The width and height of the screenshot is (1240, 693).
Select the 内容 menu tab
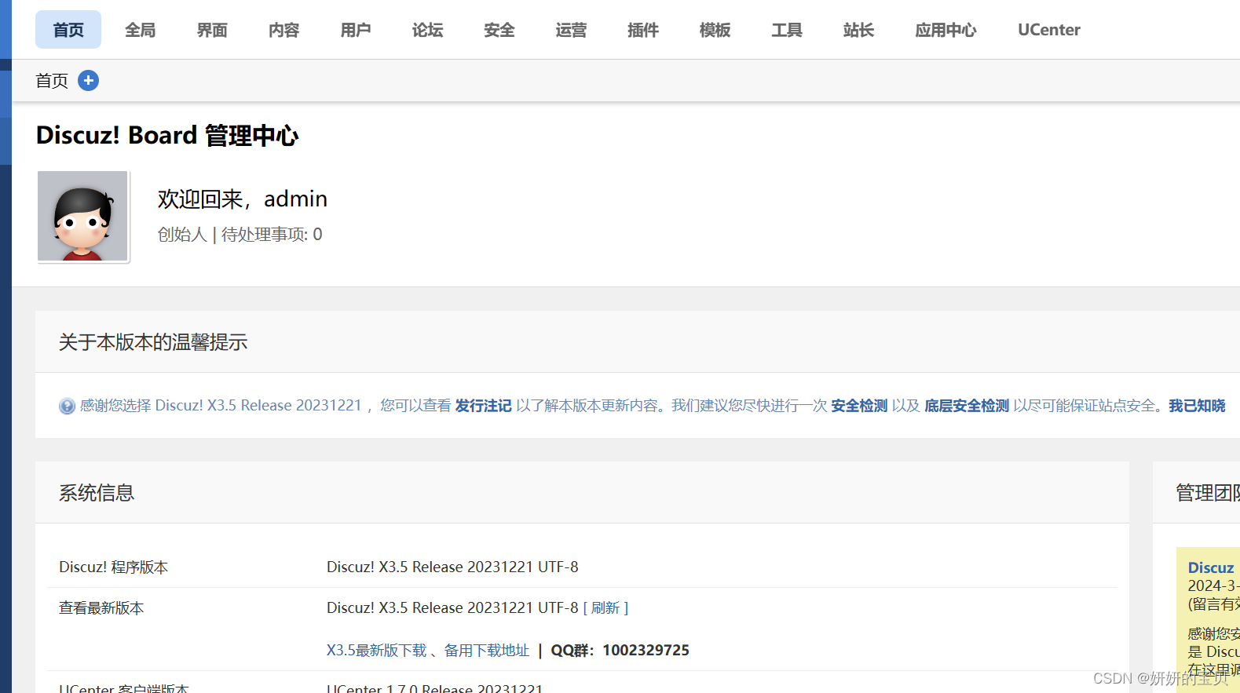pyautogui.click(x=283, y=30)
